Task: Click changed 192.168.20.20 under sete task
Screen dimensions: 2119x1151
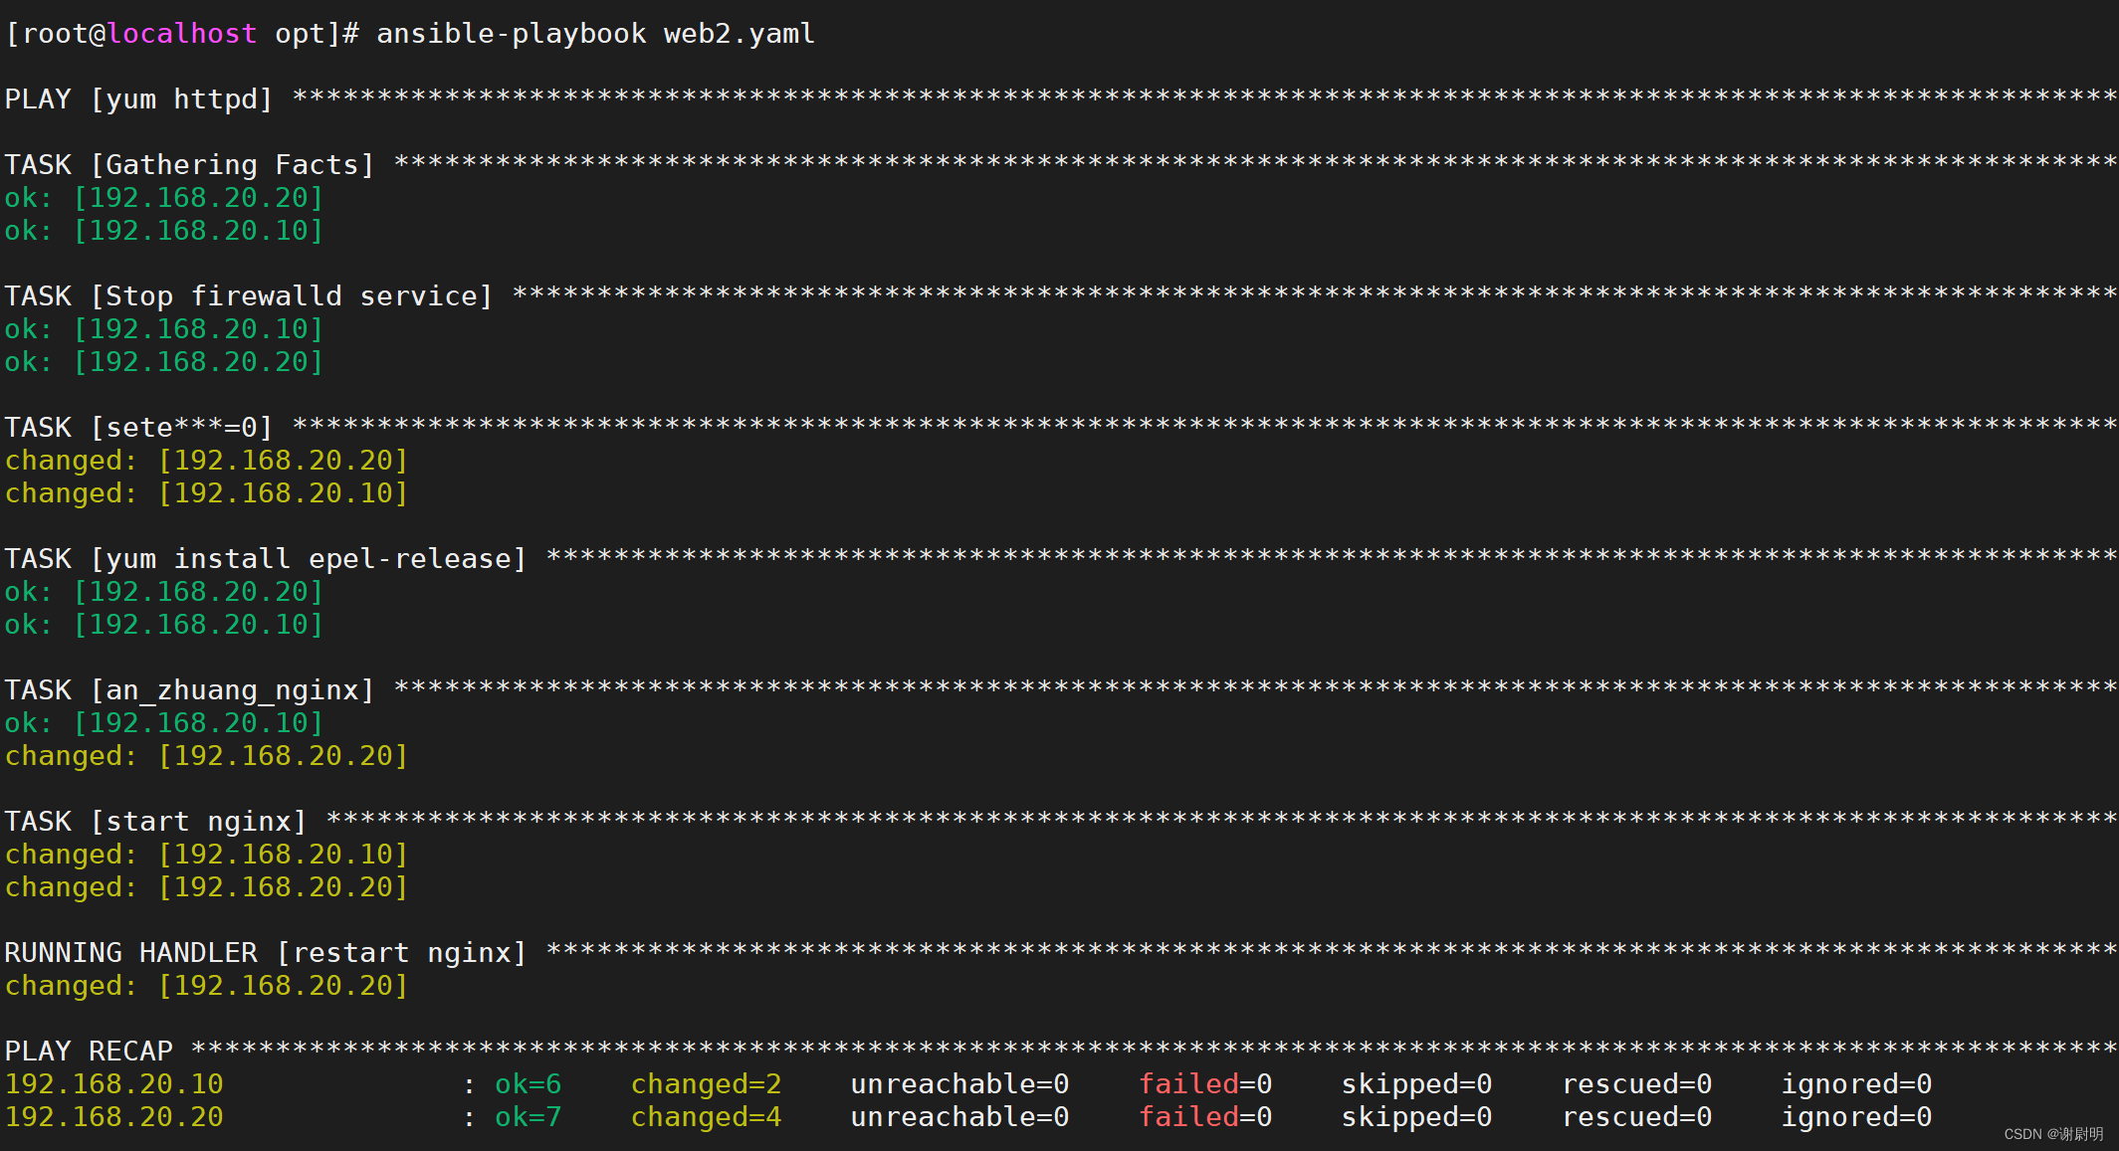Action: click(207, 461)
